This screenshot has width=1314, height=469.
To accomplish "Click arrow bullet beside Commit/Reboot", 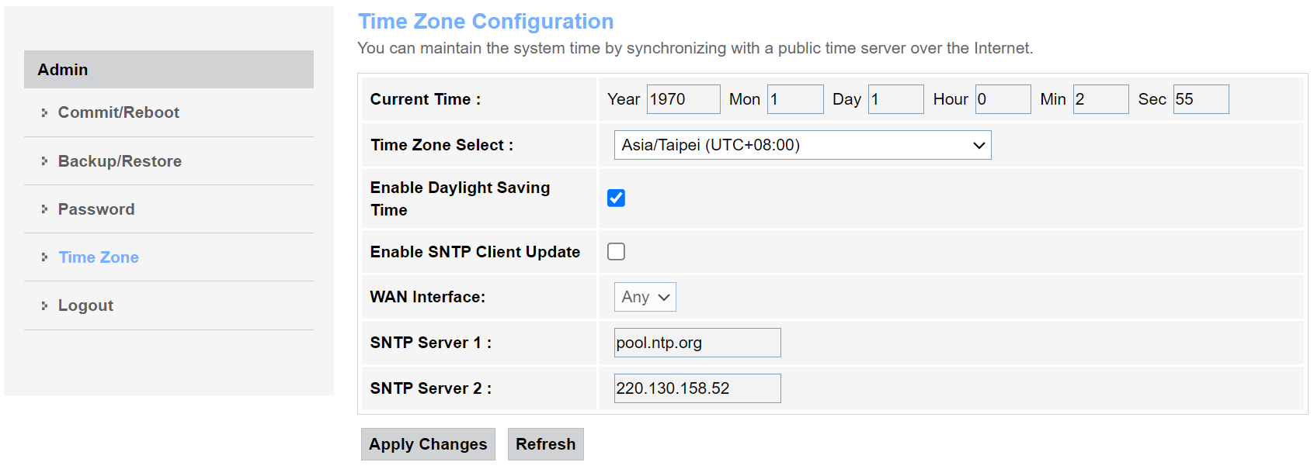I will 44,112.
